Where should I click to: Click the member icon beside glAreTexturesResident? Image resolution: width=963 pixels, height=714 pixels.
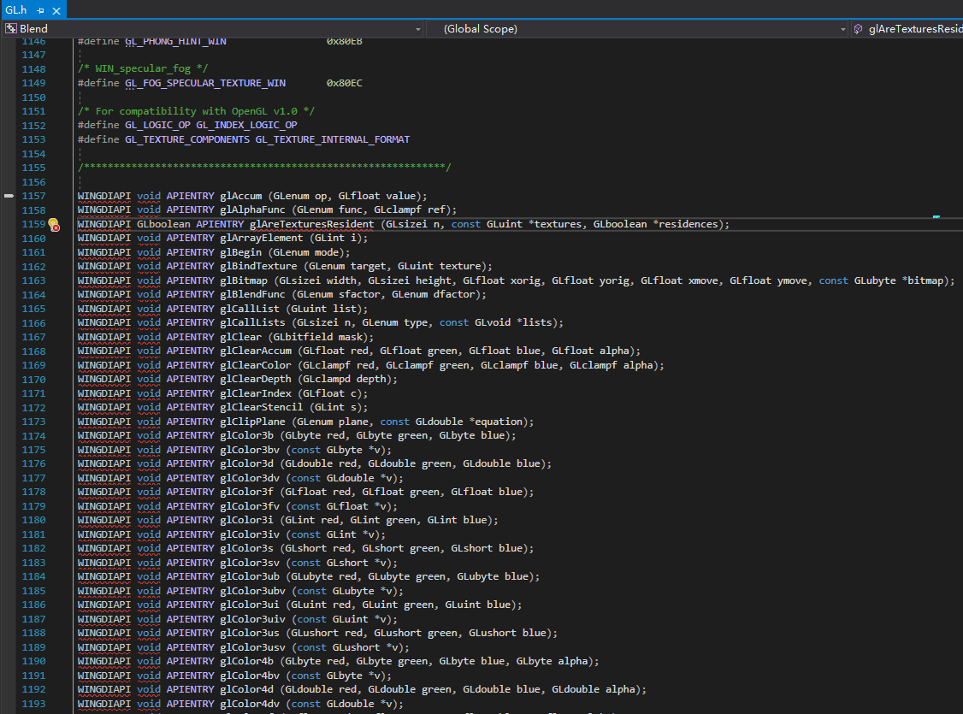[858, 28]
